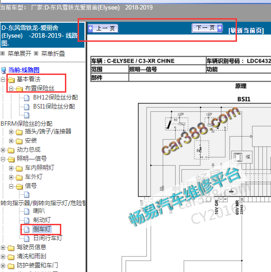
Task: Click the 'C-ELYSEE / C3-XR CHINE' vehicle cell
Action: pos(148,61)
